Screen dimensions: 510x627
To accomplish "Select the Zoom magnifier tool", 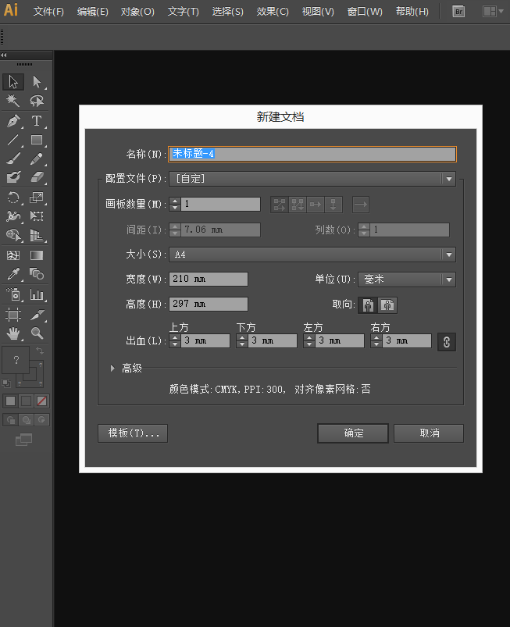I will point(36,333).
